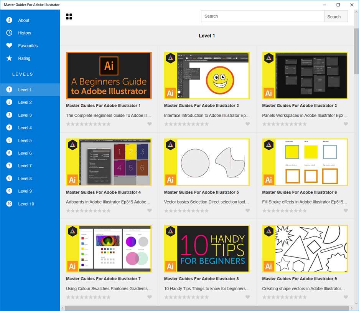This screenshot has width=359, height=311.
Task: Click the Level 5 number badge
Action: 9,140
